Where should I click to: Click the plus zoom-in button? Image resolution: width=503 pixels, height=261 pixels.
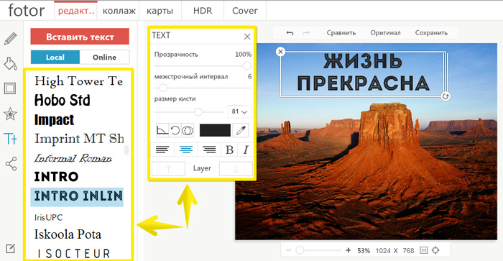point(348,250)
